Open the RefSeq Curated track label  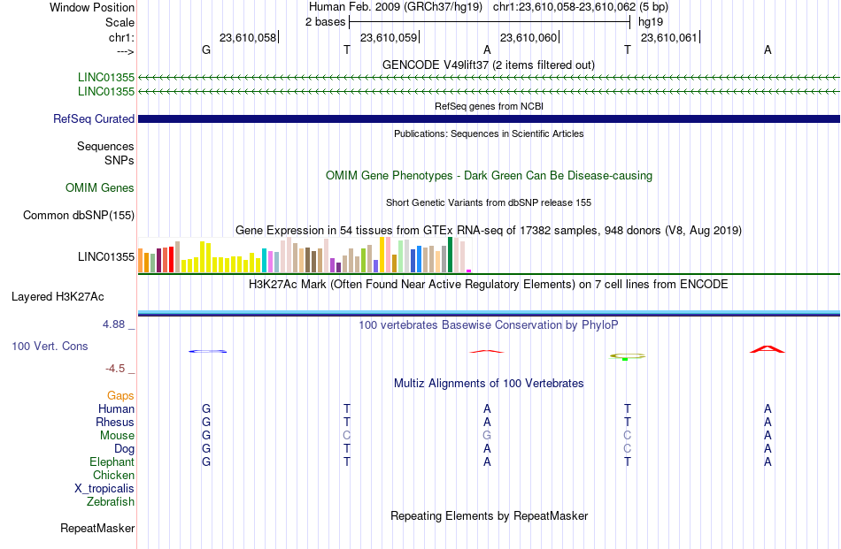point(94,118)
